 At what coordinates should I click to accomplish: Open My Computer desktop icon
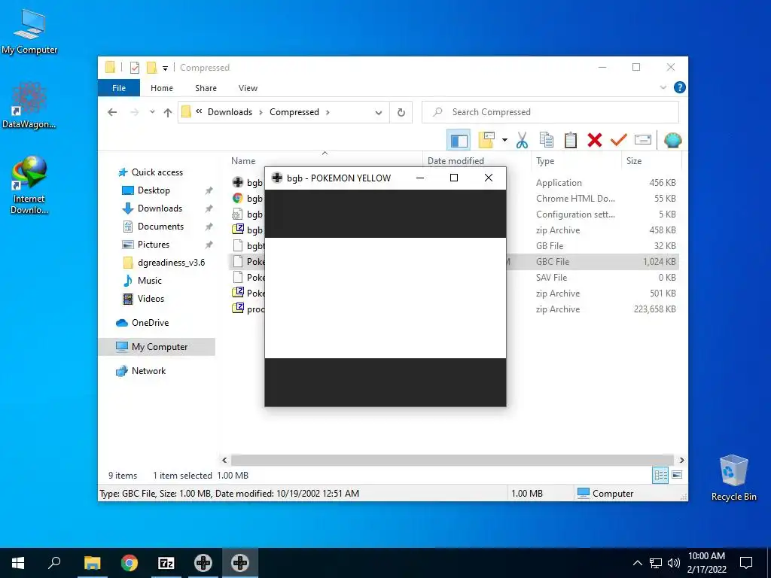point(29,31)
